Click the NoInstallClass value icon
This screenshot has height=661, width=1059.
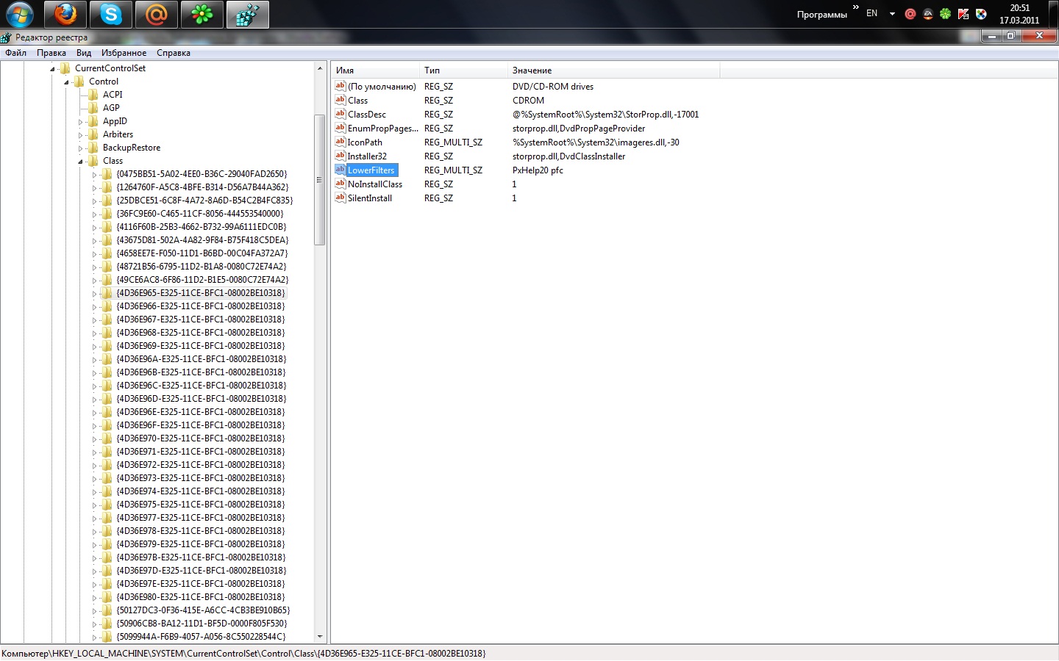[340, 184]
